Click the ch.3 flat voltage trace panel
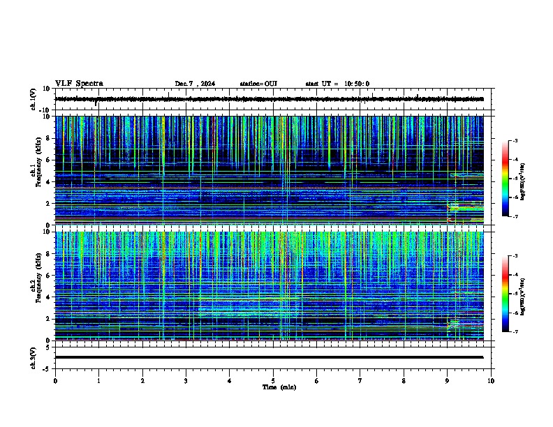 (x=274, y=358)
